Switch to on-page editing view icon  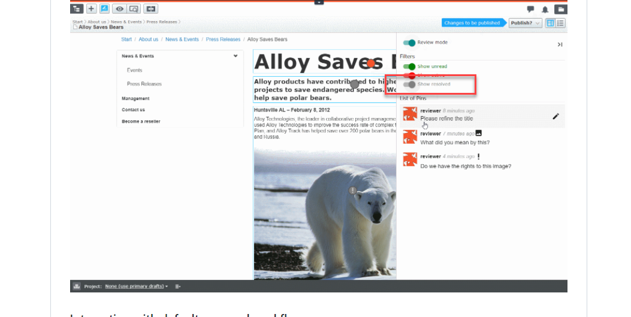click(550, 23)
